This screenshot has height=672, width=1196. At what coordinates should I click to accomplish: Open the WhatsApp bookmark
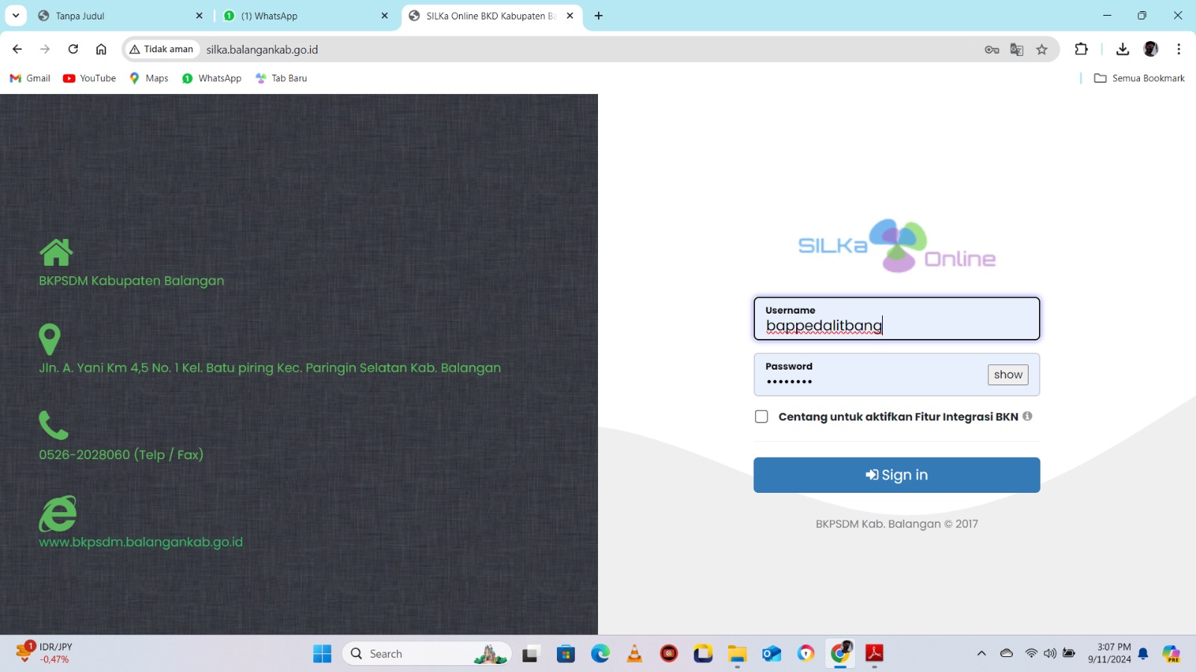point(212,78)
